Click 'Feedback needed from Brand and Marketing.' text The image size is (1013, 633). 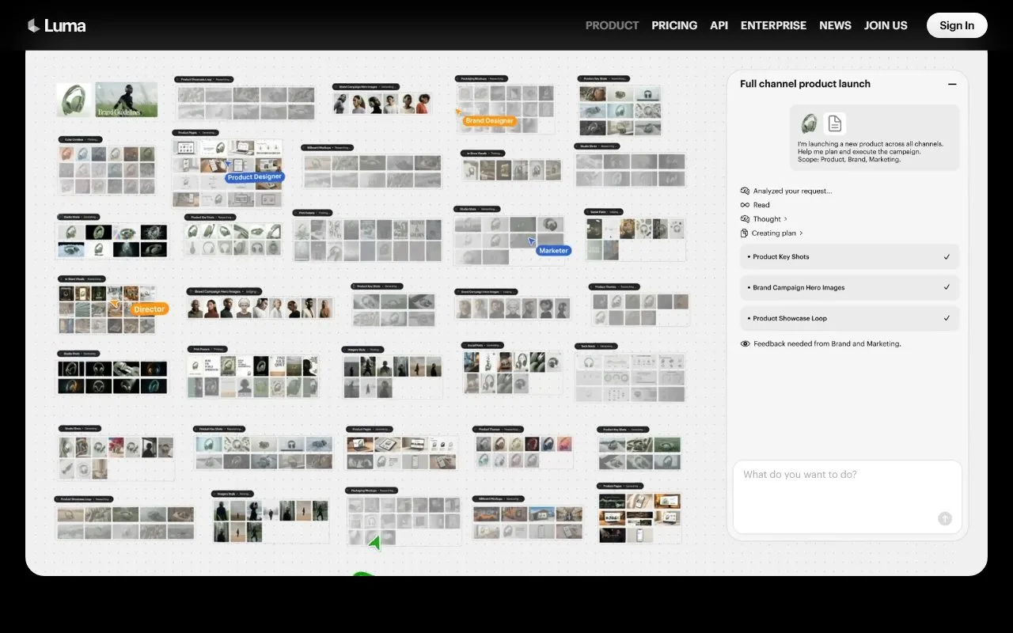coord(827,343)
